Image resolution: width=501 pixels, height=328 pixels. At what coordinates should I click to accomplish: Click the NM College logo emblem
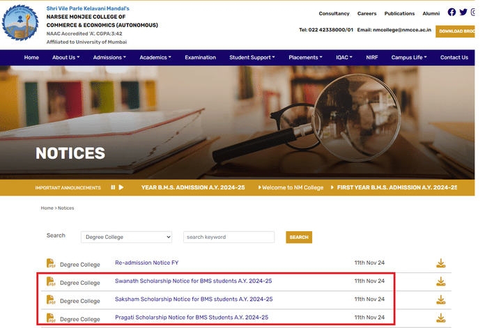click(x=20, y=23)
